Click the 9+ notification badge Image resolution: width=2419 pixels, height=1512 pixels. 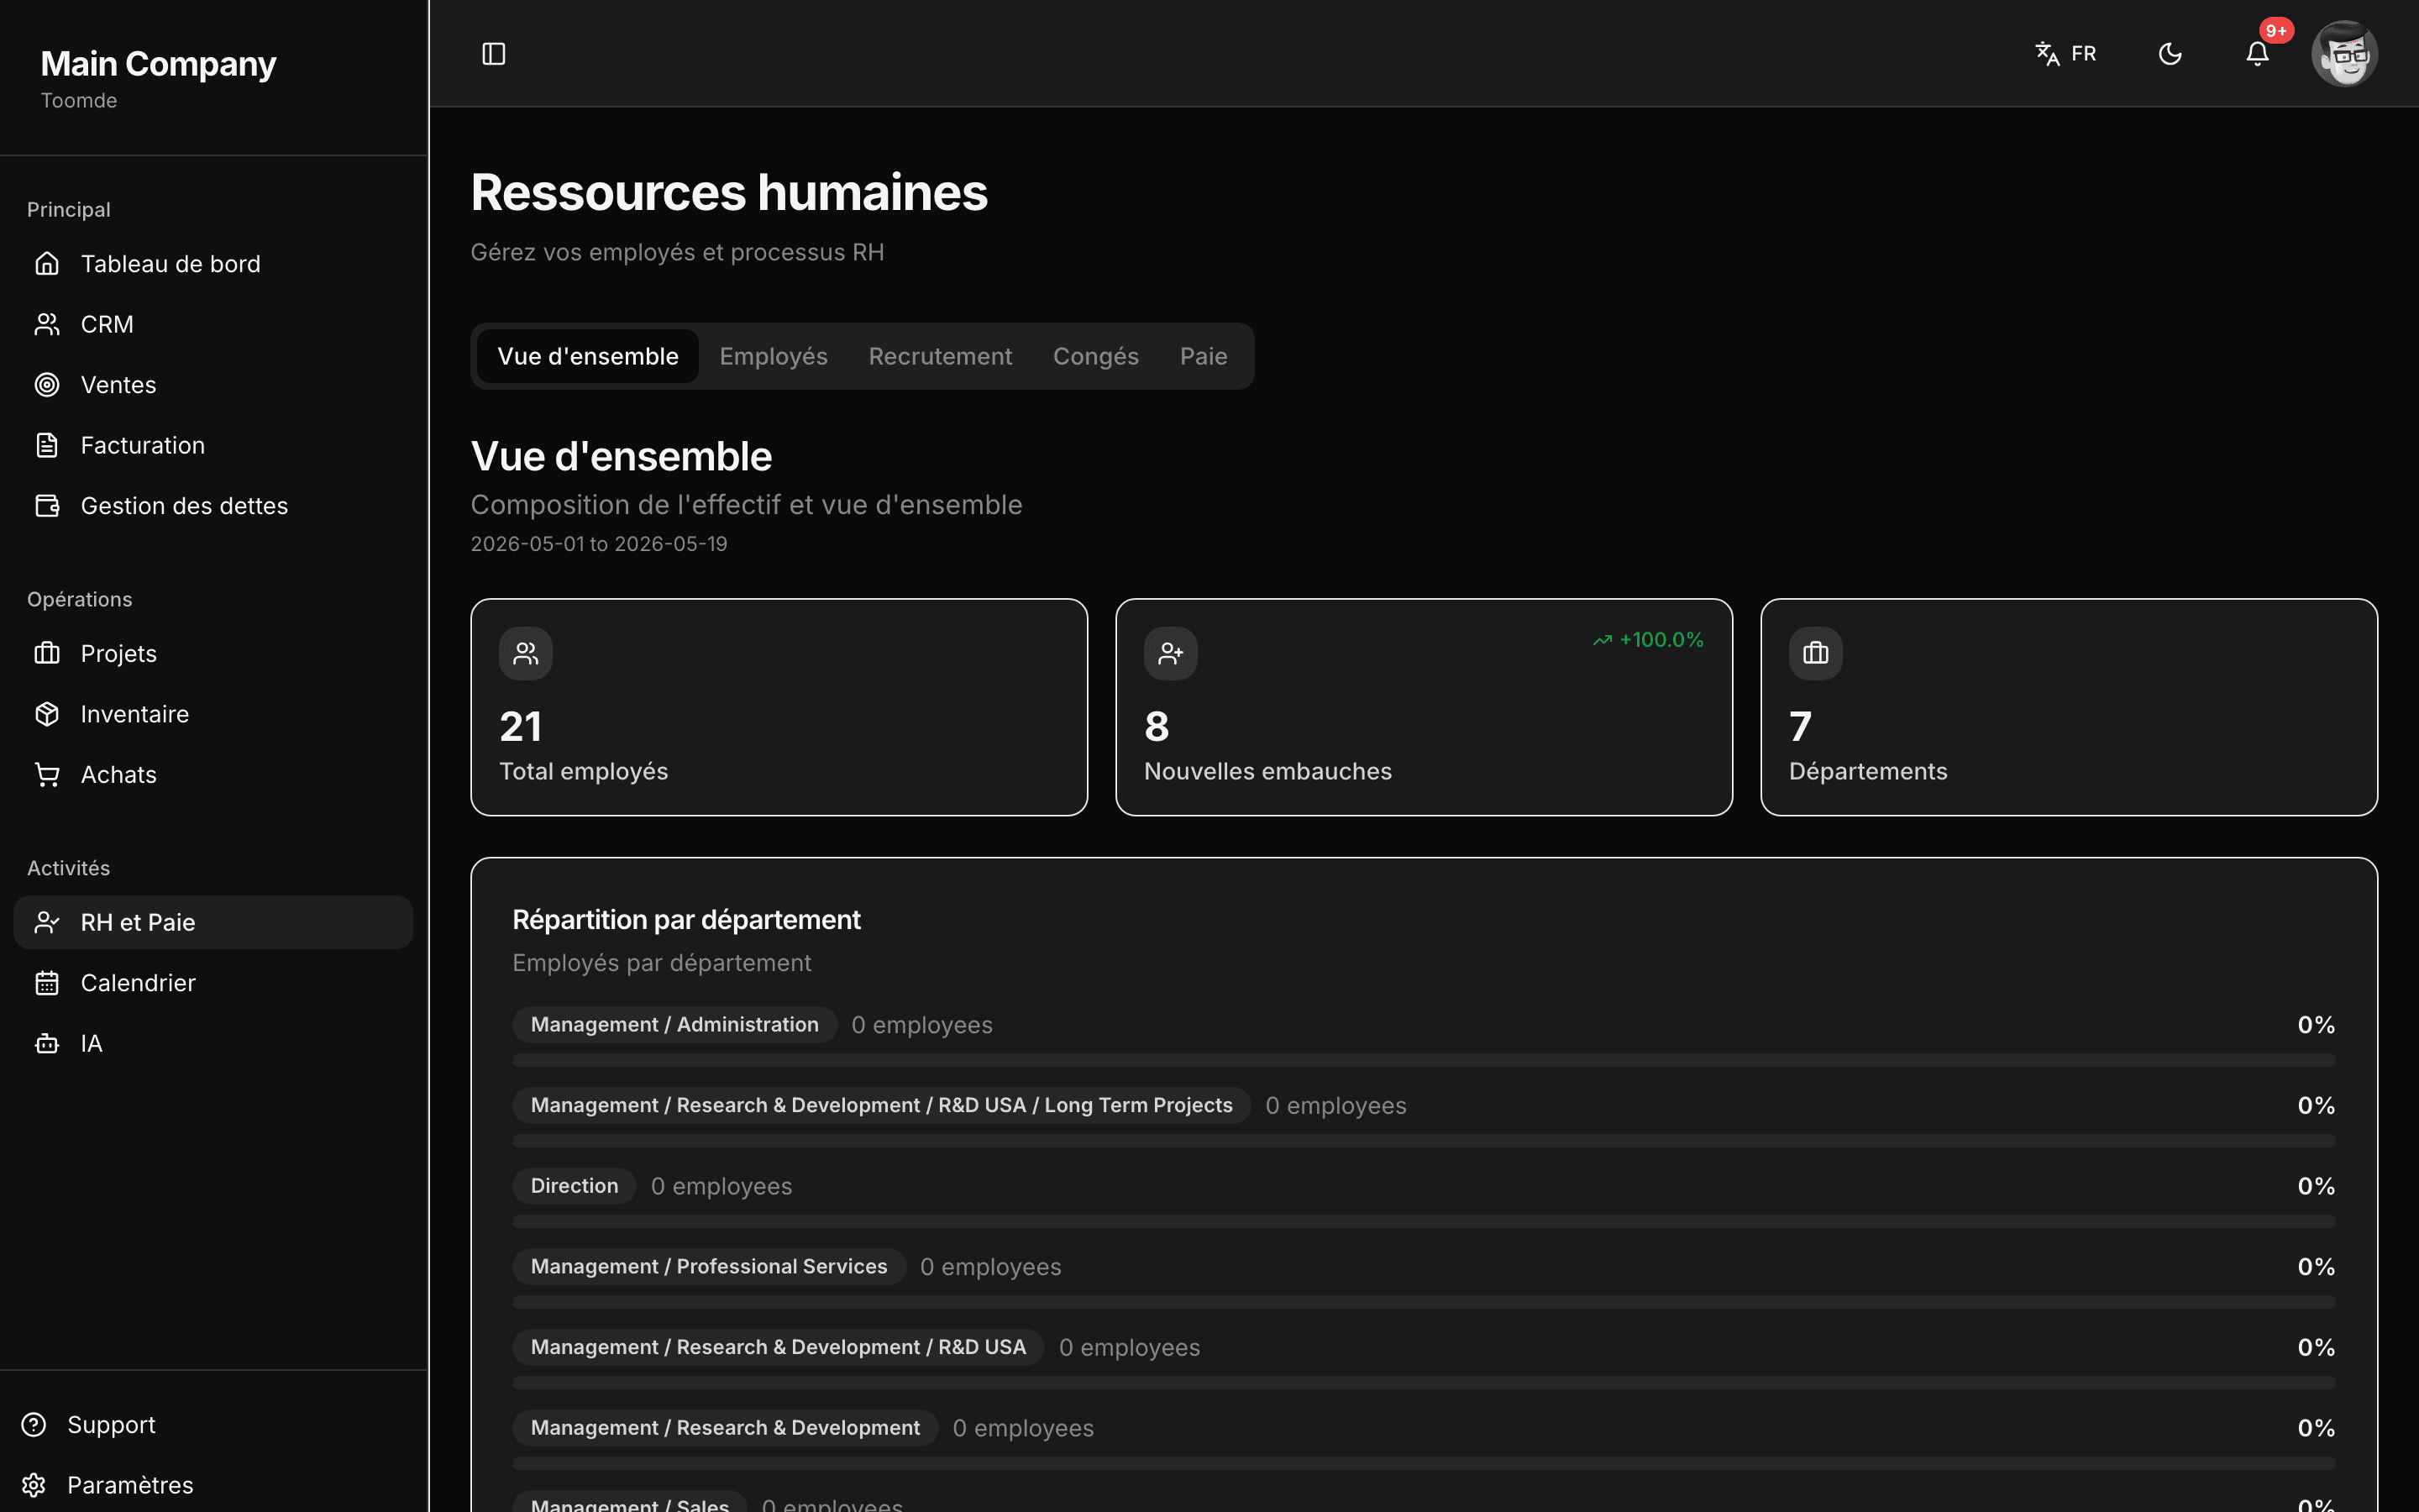(2276, 31)
